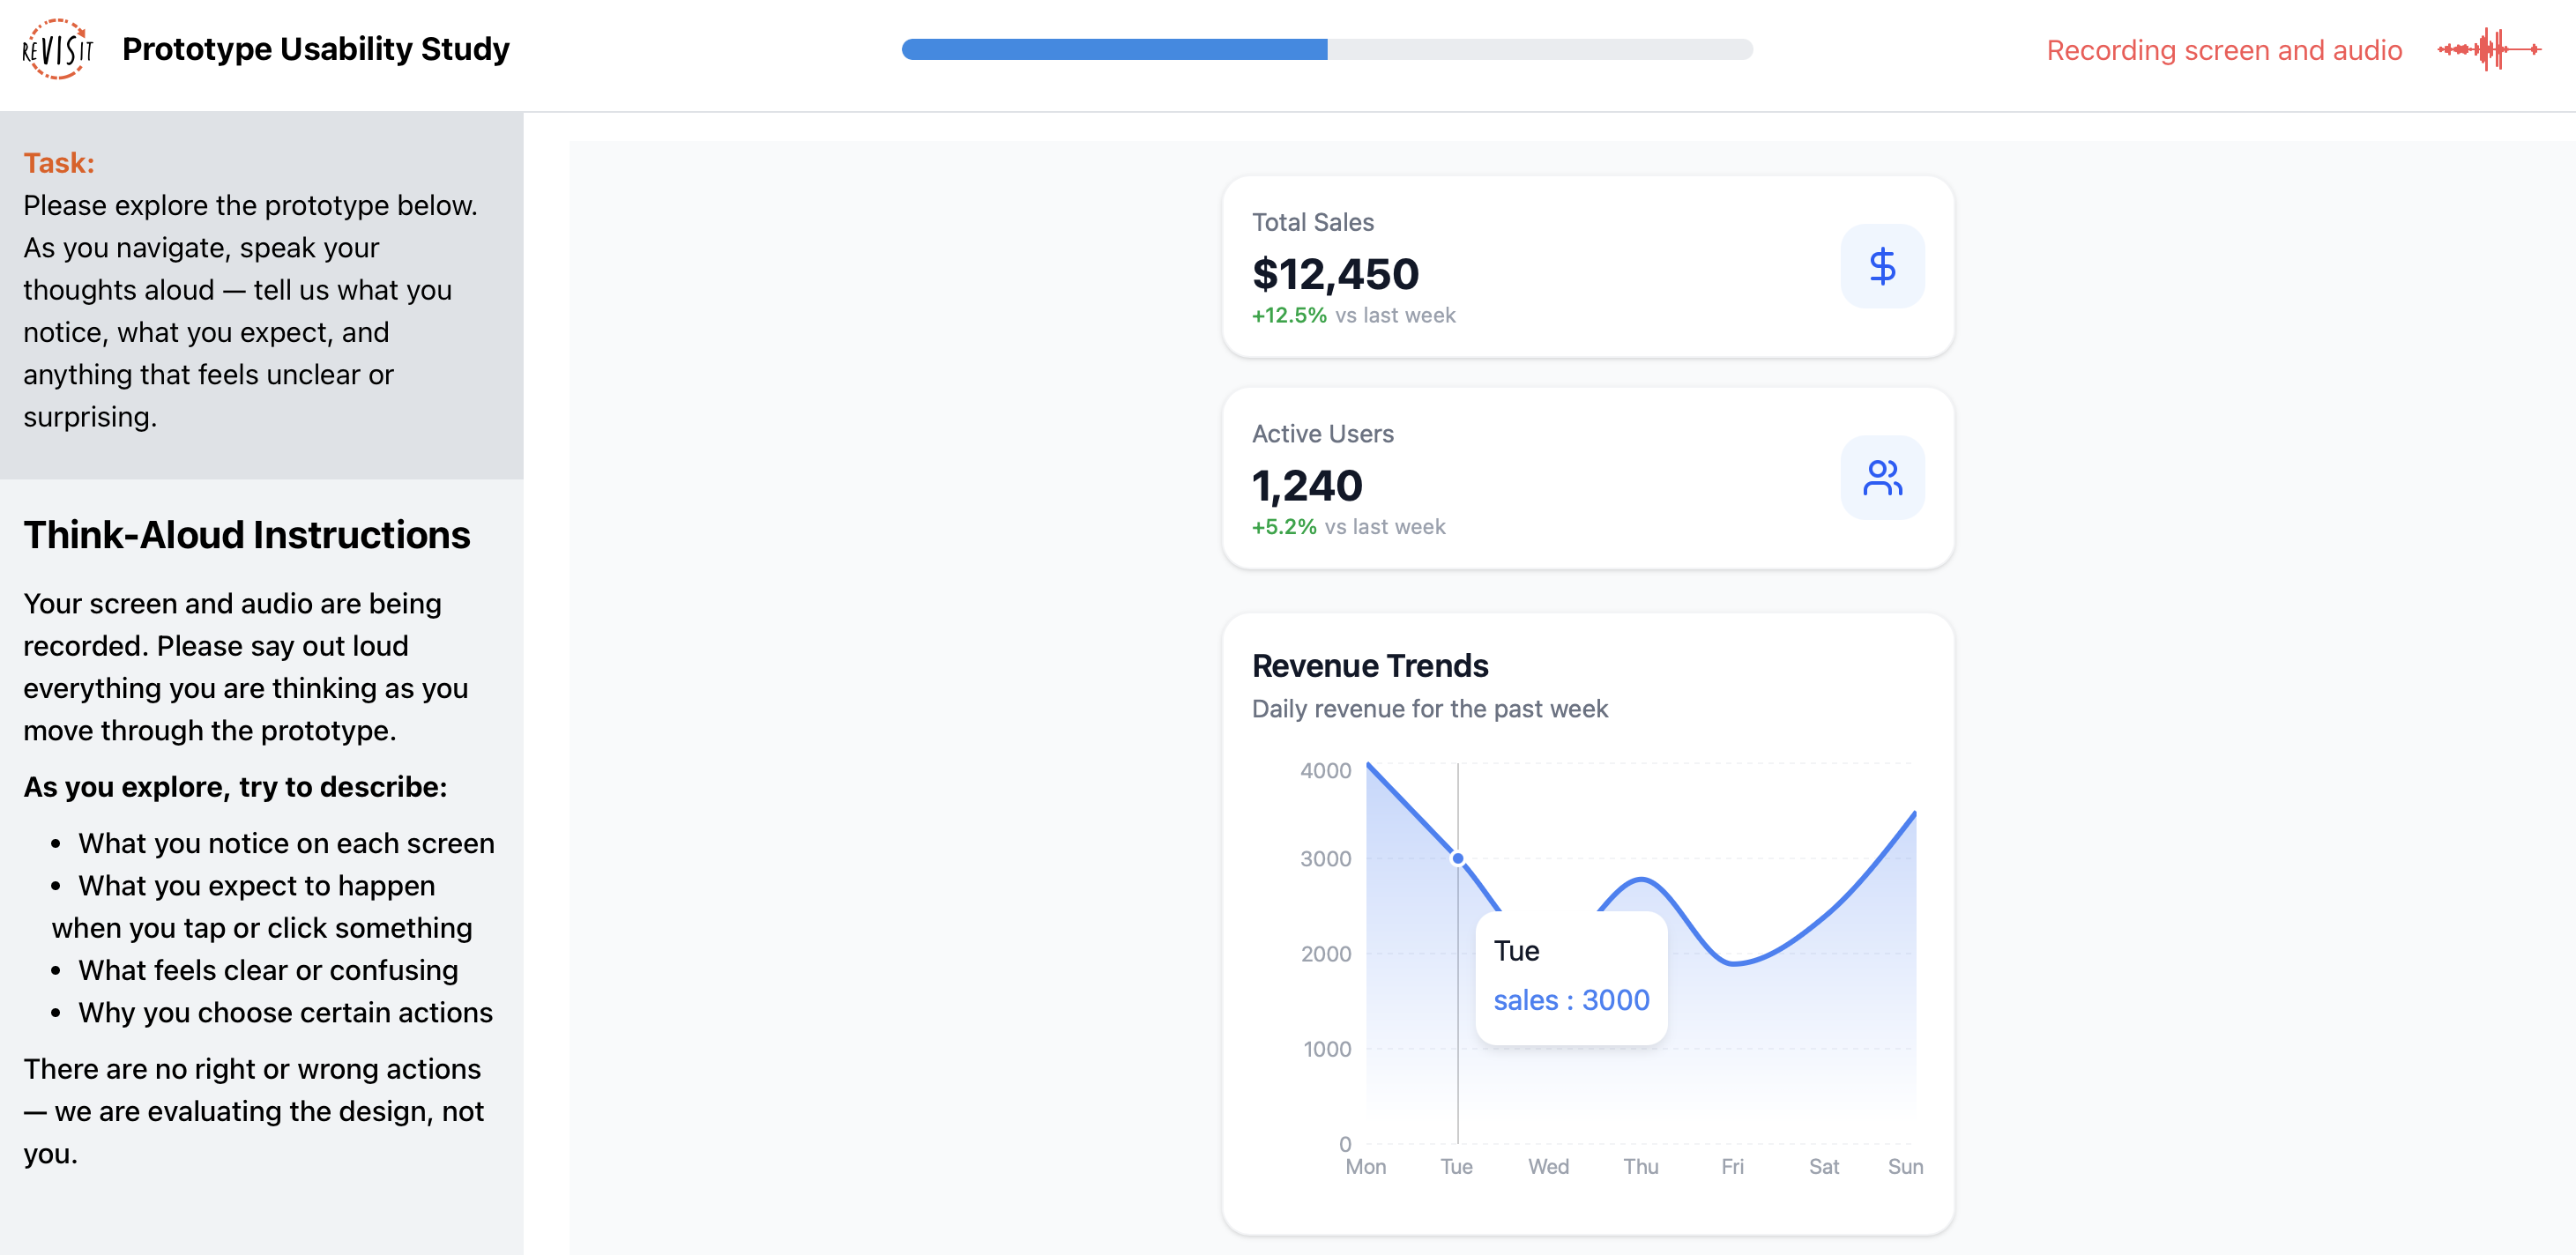Click the Active Users people icon
The height and width of the screenshot is (1255, 2576).
(x=1881, y=478)
